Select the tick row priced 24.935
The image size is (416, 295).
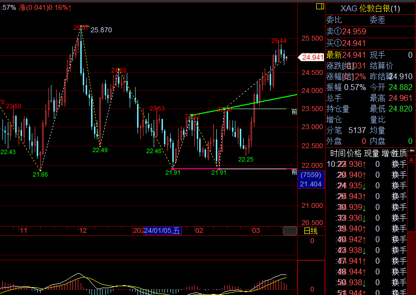click(x=367, y=186)
